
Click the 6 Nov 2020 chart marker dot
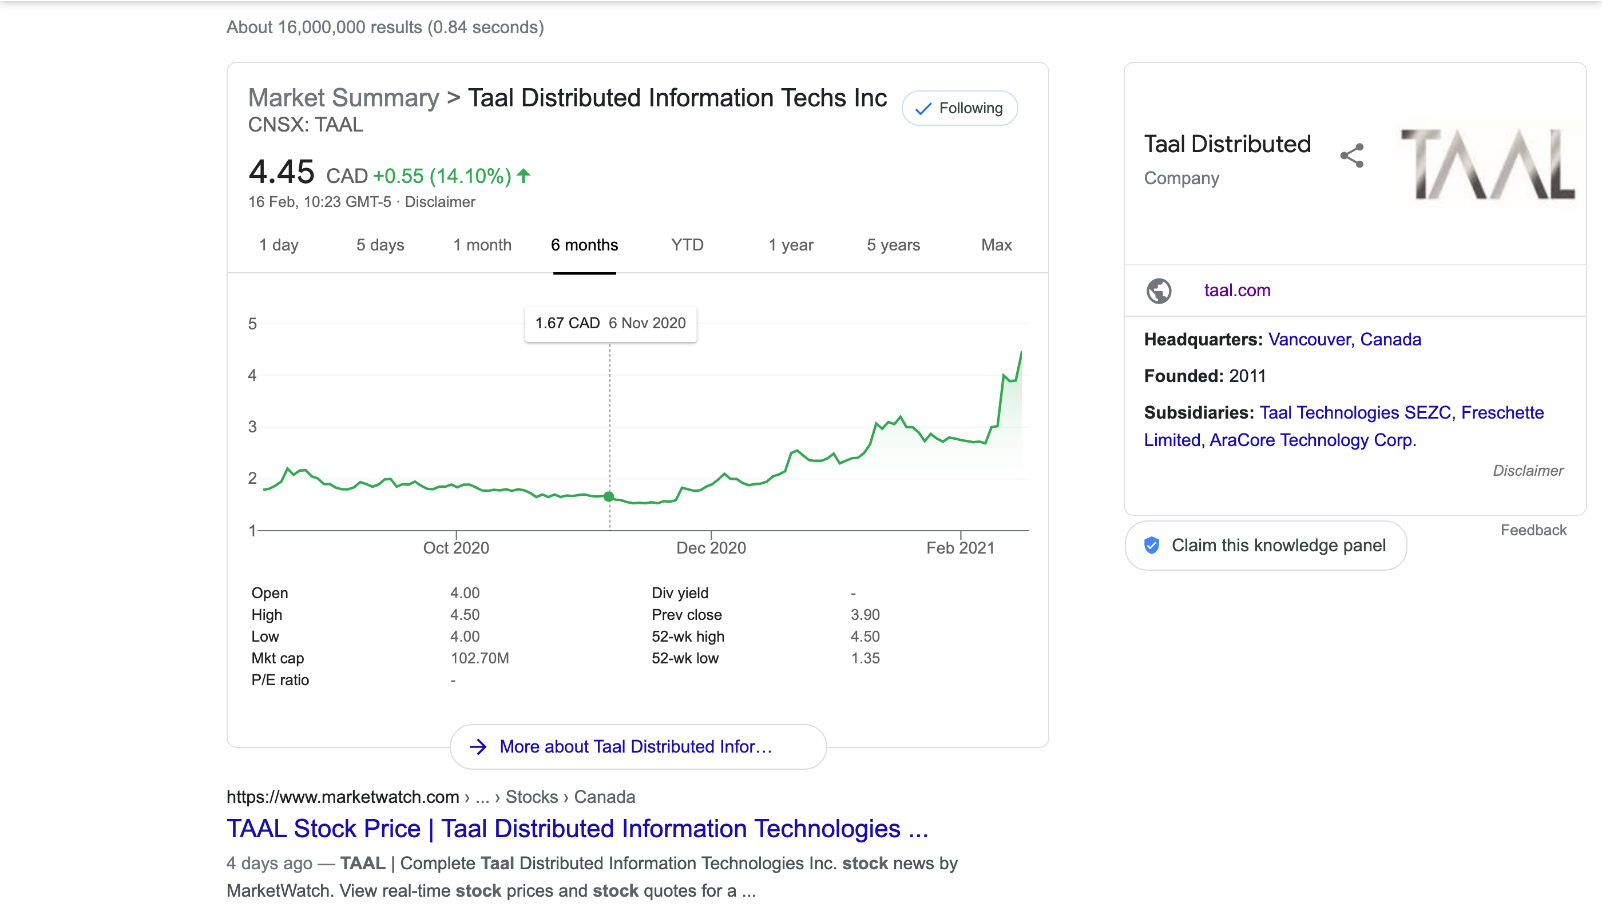(x=609, y=496)
